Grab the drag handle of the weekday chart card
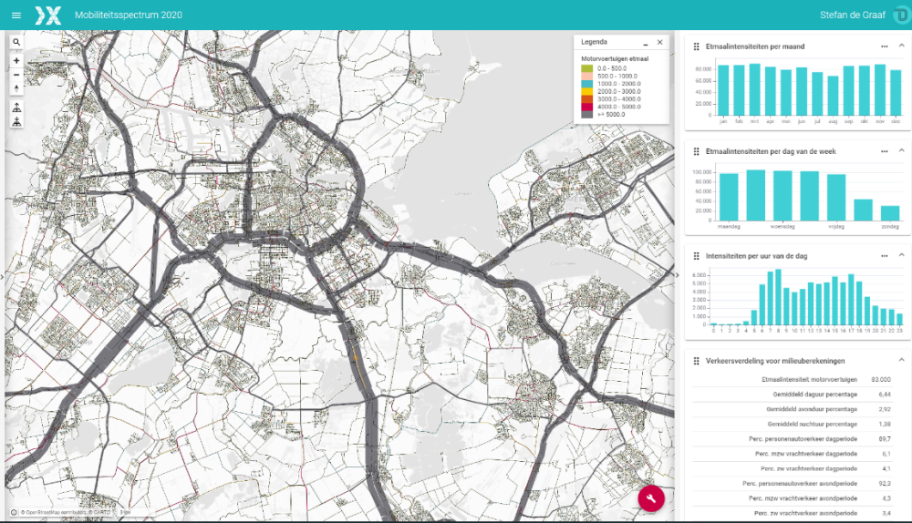Image resolution: width=912 pixels, height=523 pixels. tap(697, 151)
